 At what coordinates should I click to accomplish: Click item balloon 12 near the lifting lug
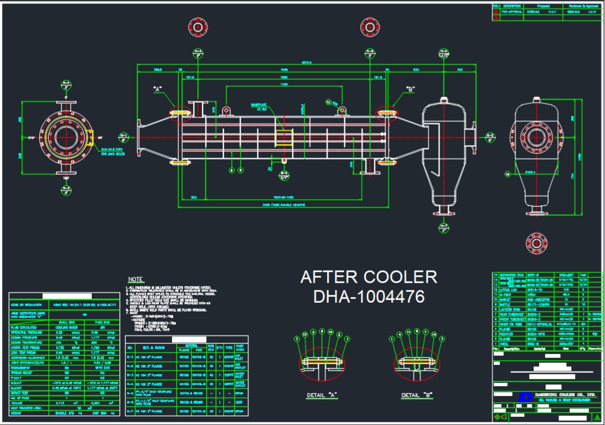328,102
